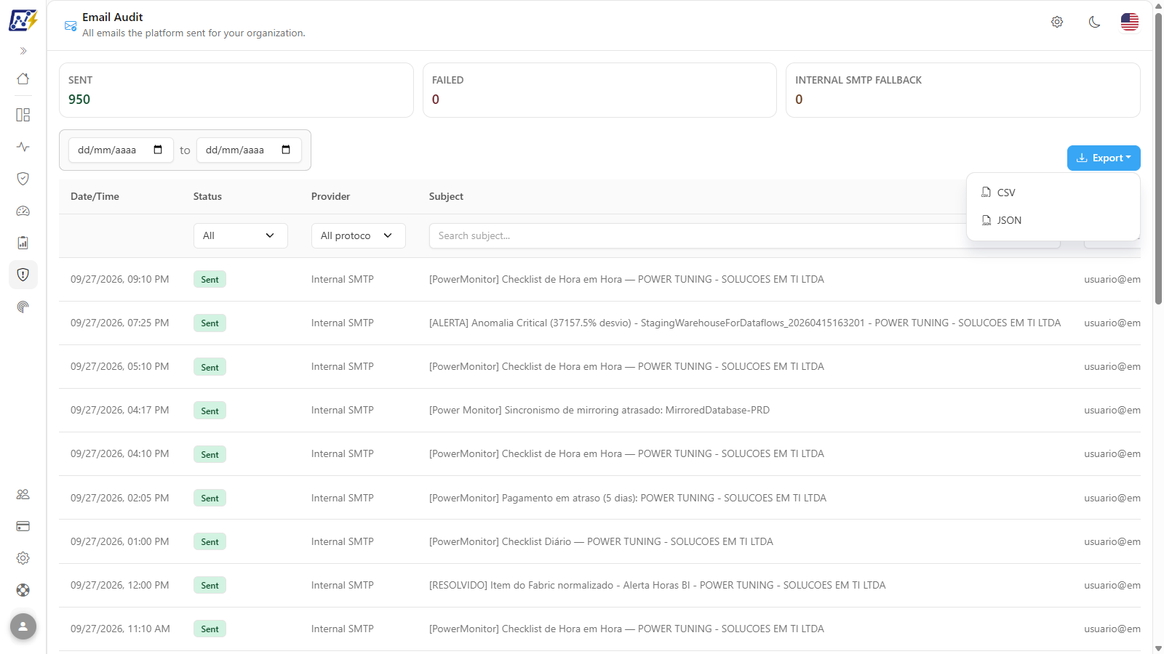Viewport: 1164px width, 654px height.
Task: Open the Provider filter dropdown 'All protoco'
Action: click(359, 235)
